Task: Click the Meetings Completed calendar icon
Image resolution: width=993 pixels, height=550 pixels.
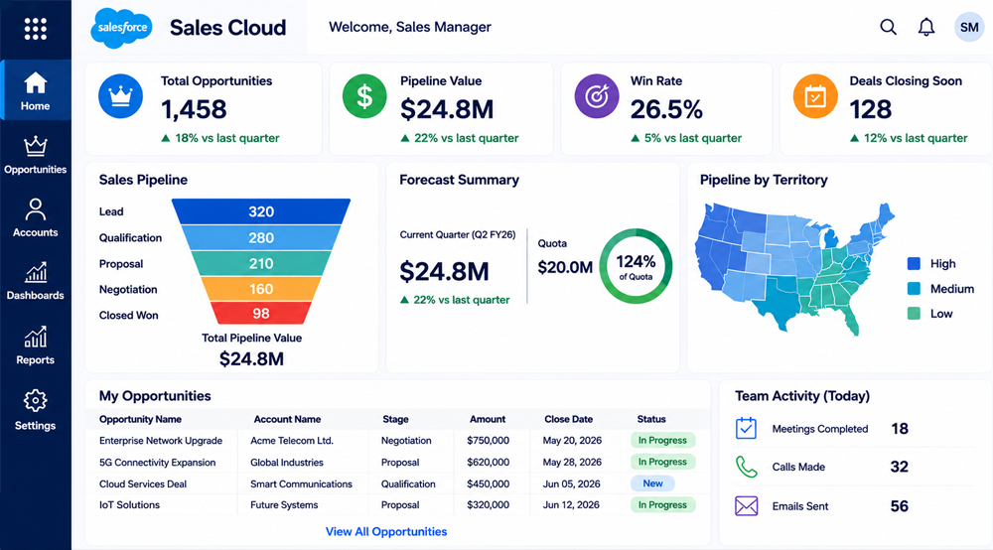Action: pos(746,429)
